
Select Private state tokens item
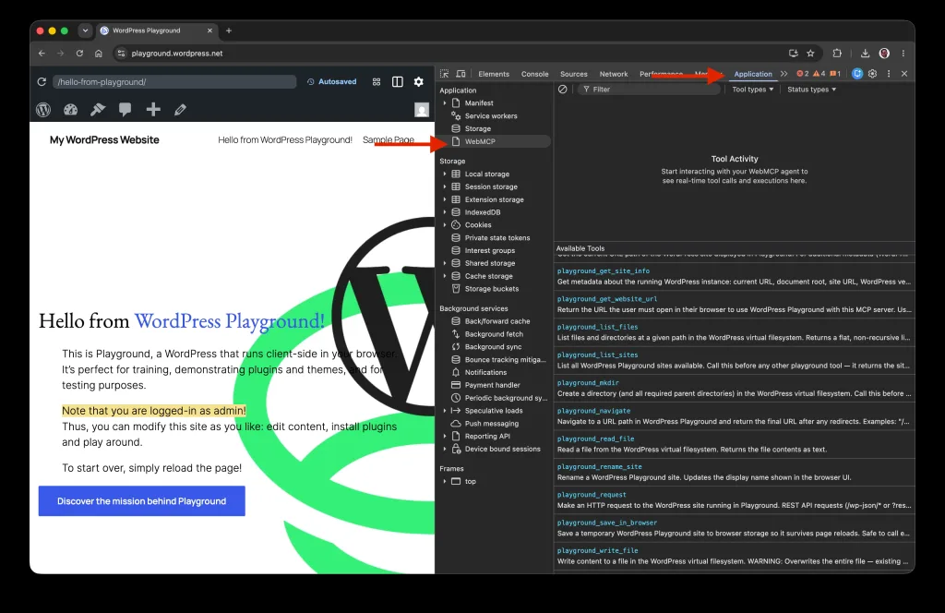497,237
